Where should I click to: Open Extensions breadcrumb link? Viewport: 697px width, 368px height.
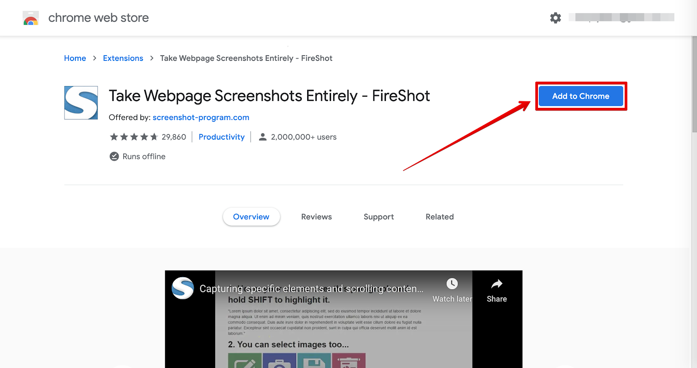point(123,58)
